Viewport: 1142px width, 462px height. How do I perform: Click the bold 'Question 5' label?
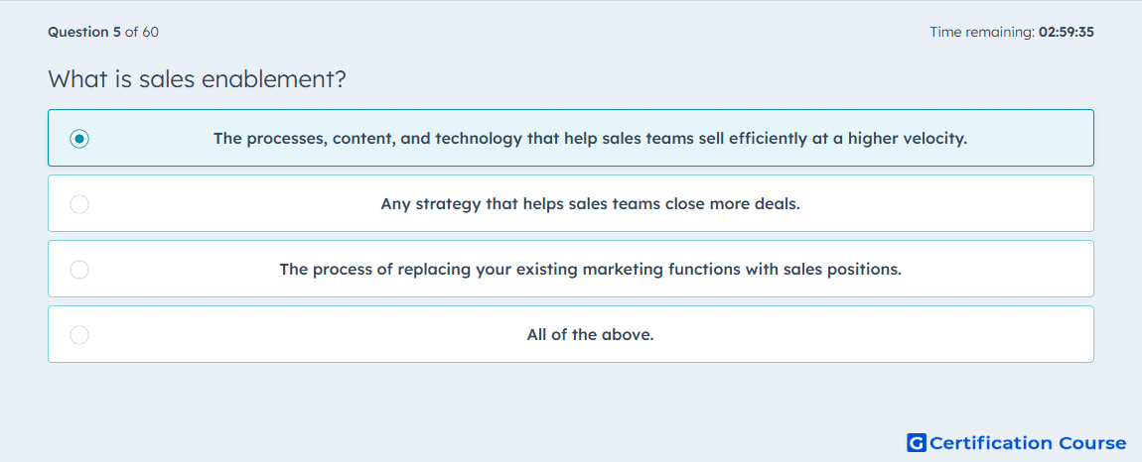84,32
